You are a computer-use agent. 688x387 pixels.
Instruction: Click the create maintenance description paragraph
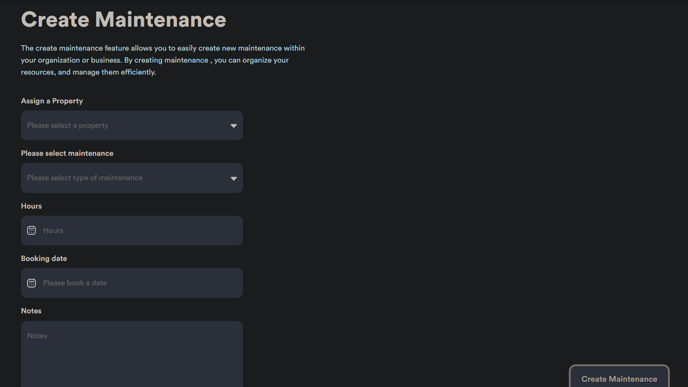click(x=163, y=60)
